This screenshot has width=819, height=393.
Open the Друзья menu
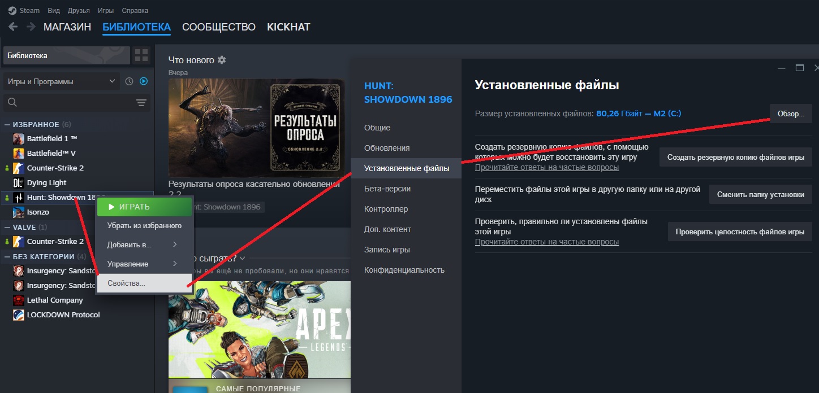pos(79,11)
